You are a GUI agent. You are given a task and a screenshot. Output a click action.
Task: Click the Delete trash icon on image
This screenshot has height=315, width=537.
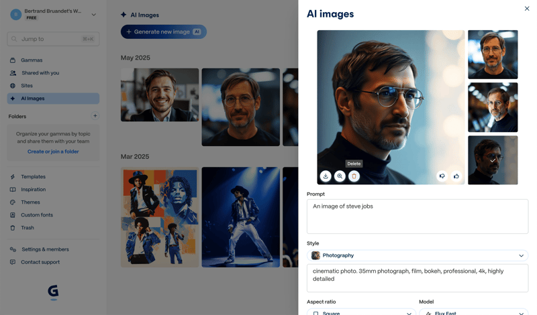pos(354,176)
